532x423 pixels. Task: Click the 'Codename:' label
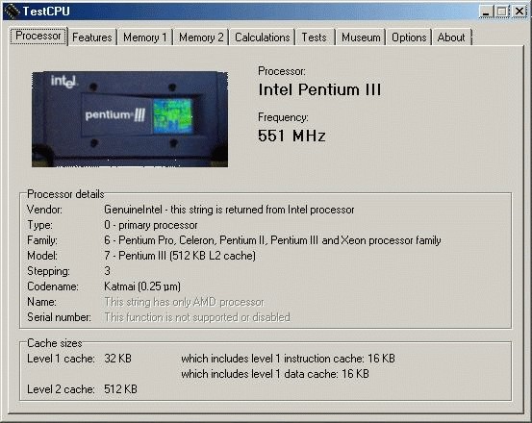pyautogui.click(x=53, y=286)
